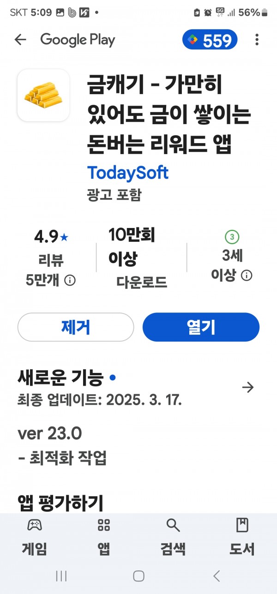277x594 pixels.
Task: Tap the Android home button
Action: tap(138, 576)
